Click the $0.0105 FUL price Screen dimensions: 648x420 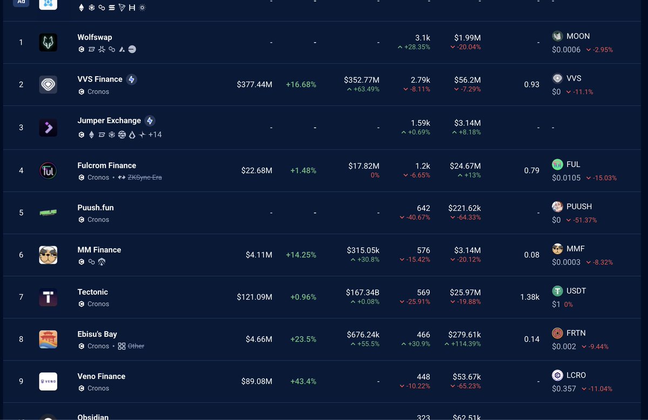566,178
